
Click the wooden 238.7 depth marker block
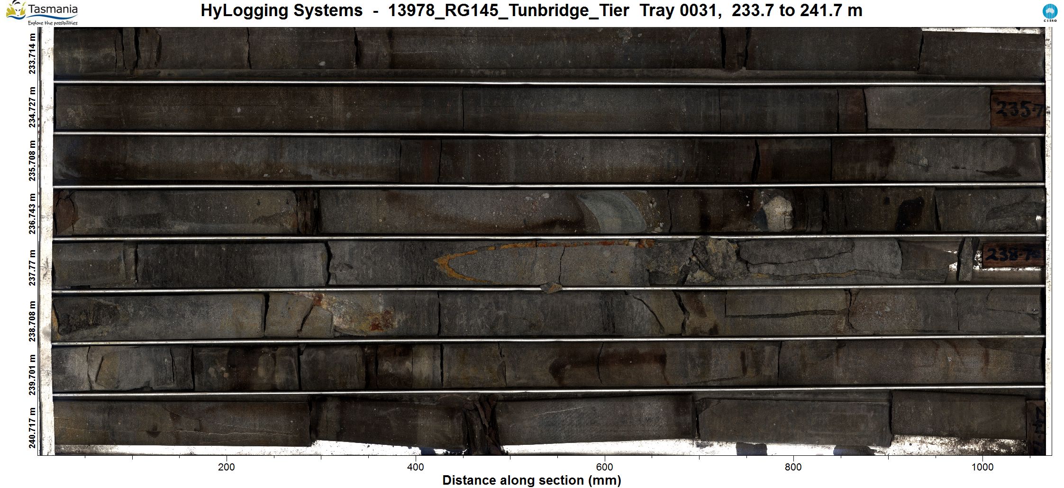tap(1012, 256)
